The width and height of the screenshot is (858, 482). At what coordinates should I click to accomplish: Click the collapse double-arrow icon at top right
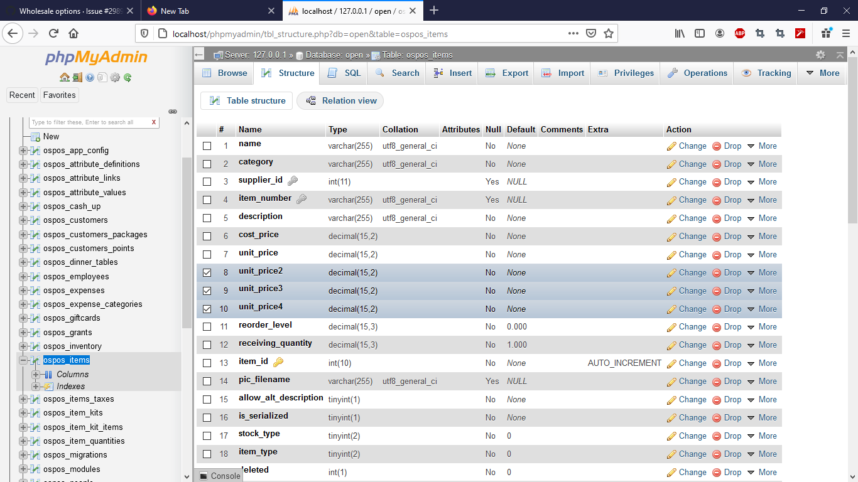pyautogui.click(x=840, y=55)
